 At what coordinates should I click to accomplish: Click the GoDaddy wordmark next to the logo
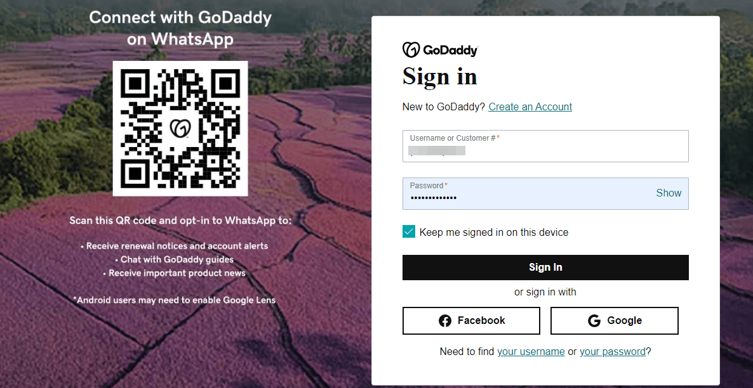pos(451,49)
